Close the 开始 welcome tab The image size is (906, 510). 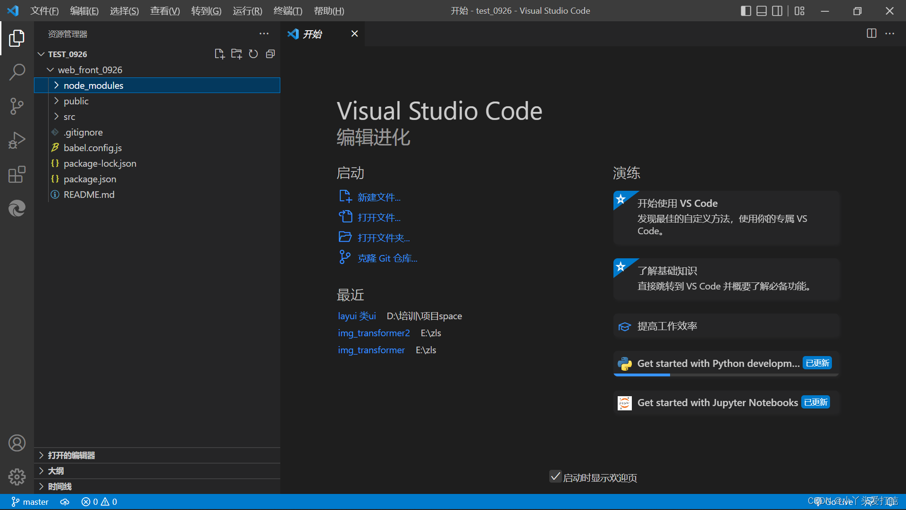(354, 34)
